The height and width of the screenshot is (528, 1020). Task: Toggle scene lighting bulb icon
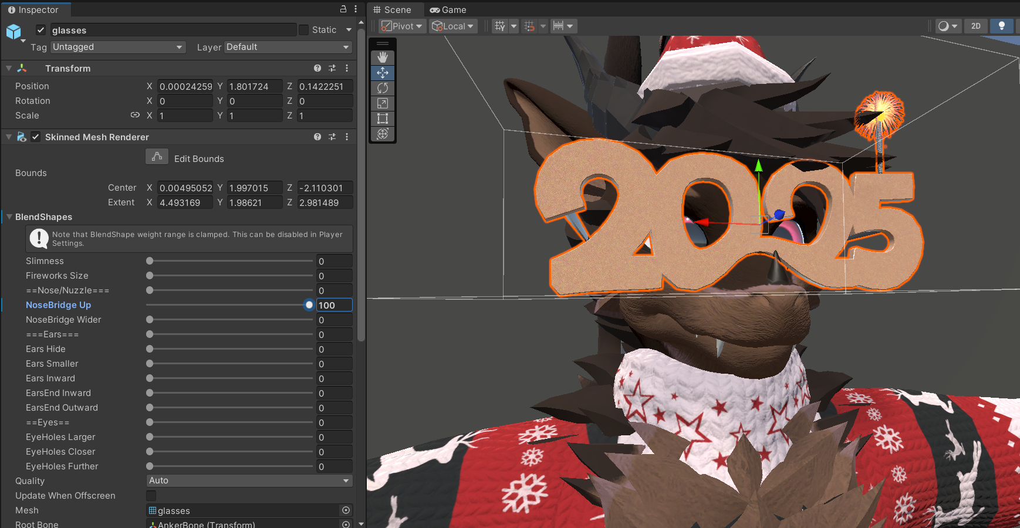[x=1002, y=26]
